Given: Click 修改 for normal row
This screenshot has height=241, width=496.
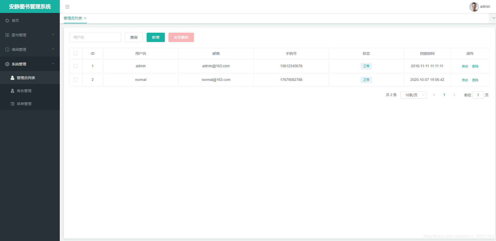Looking at the screenshot, I should pyautogui.click(x=465, y=80).
